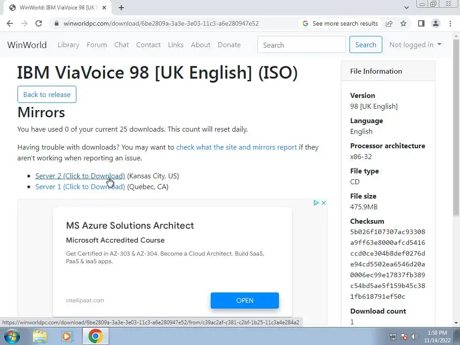Toggle the browser side panel
This screenshot has height=345, width=460.
421,23
